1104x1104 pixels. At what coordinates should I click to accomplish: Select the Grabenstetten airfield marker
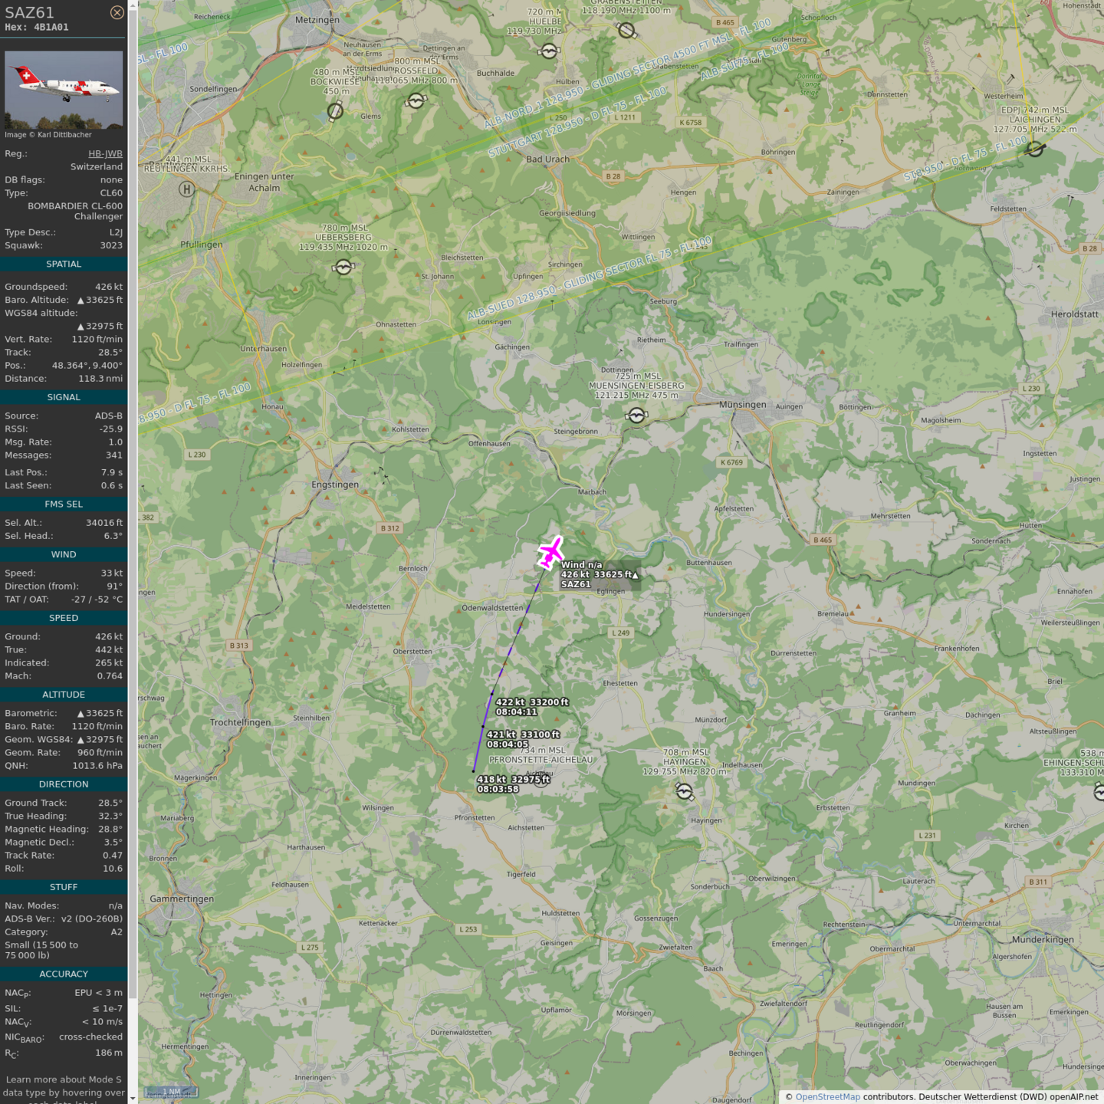point(626,31)
